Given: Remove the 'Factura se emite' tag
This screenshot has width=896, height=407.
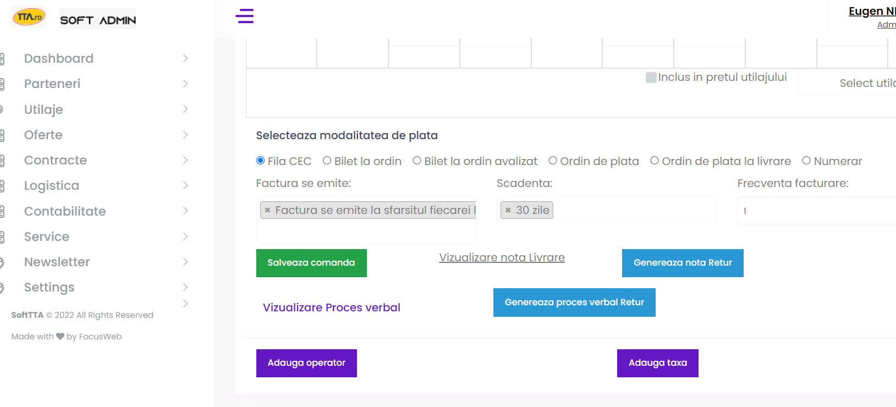Looking at the screenshot, I should point(268,210).
